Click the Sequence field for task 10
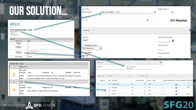The image size is (196, 110). pos(103,84)
